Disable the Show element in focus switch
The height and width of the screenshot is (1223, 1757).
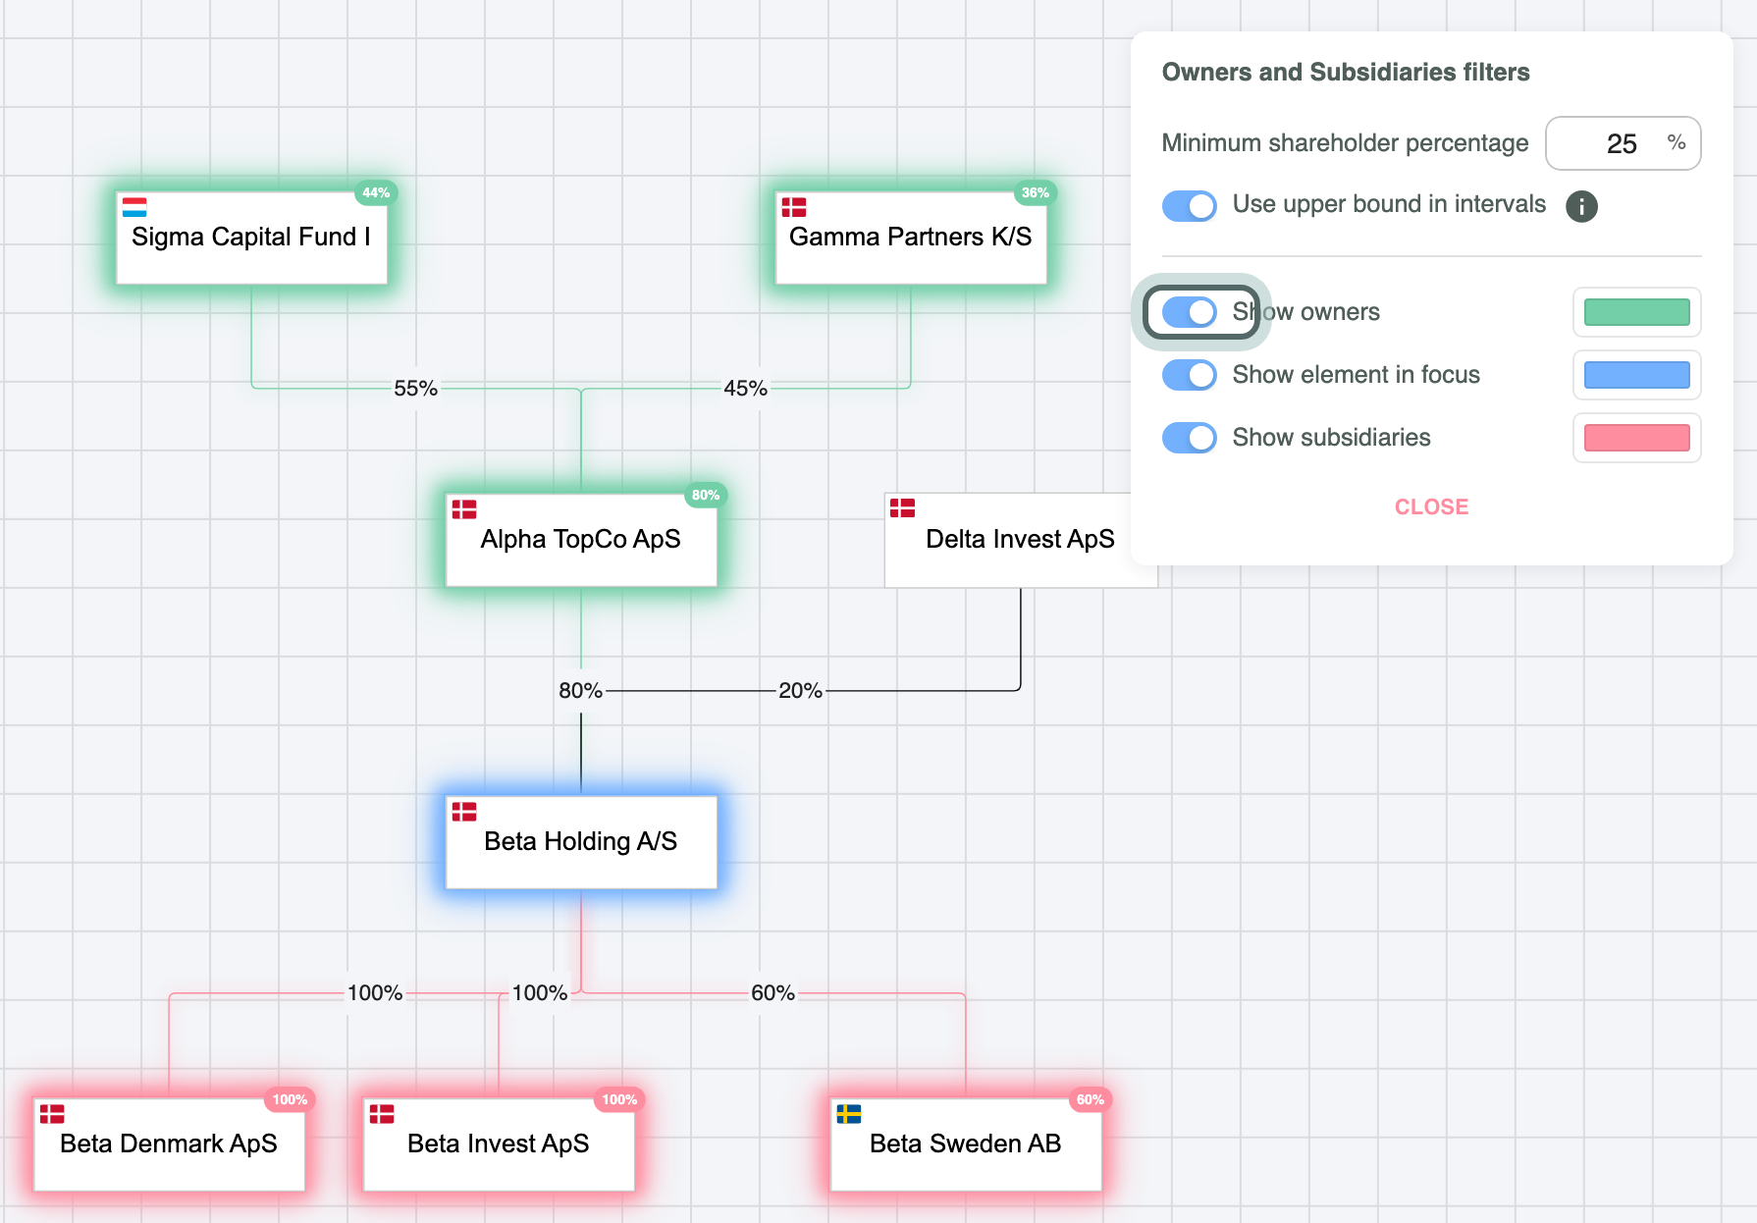click(1190, 375)
